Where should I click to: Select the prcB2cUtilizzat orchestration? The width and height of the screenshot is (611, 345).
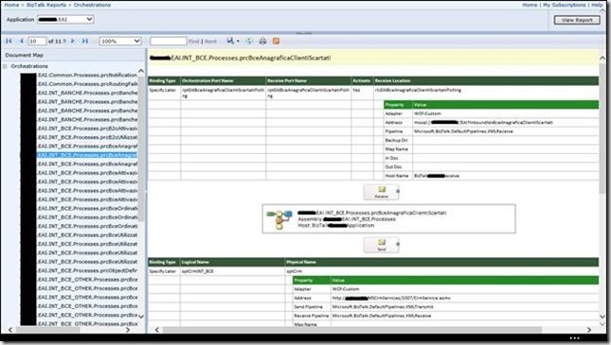[87, 137]
